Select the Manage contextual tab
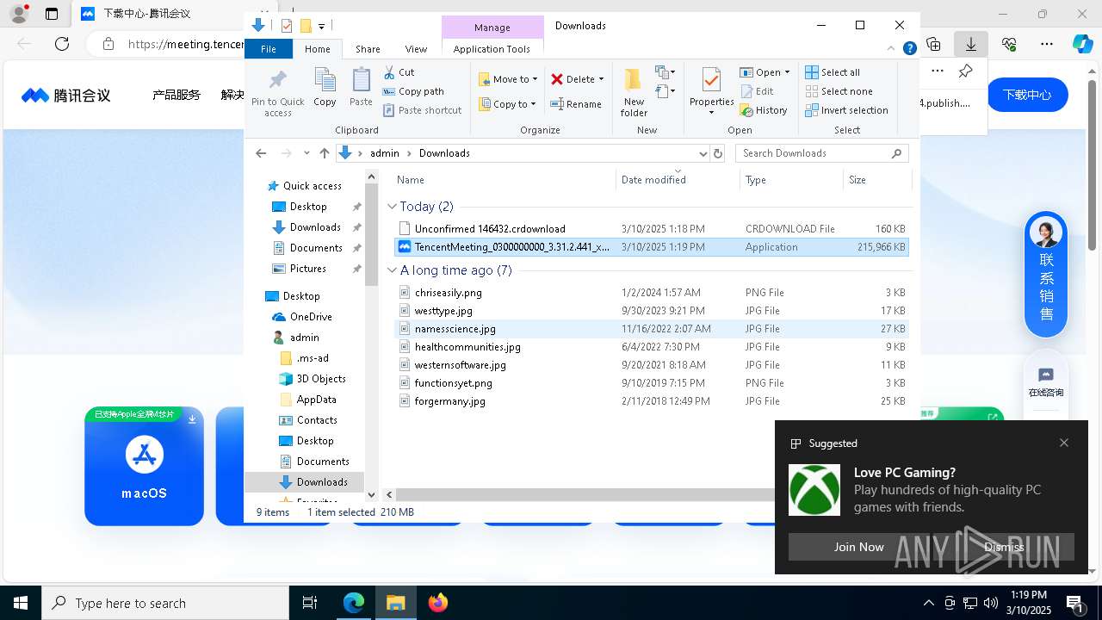Viewport: 1102px width, 620px height. pos(492,28)
